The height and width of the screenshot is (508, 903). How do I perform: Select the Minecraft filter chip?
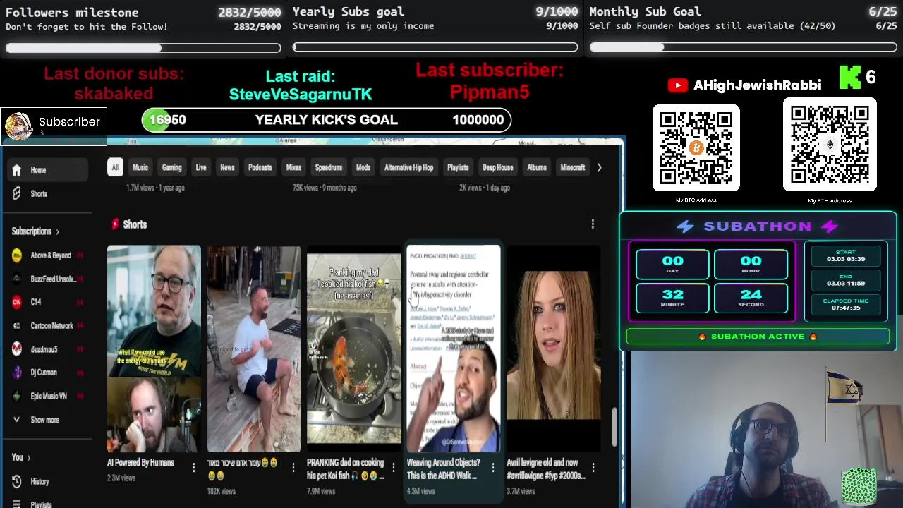(x=572, y=168)
